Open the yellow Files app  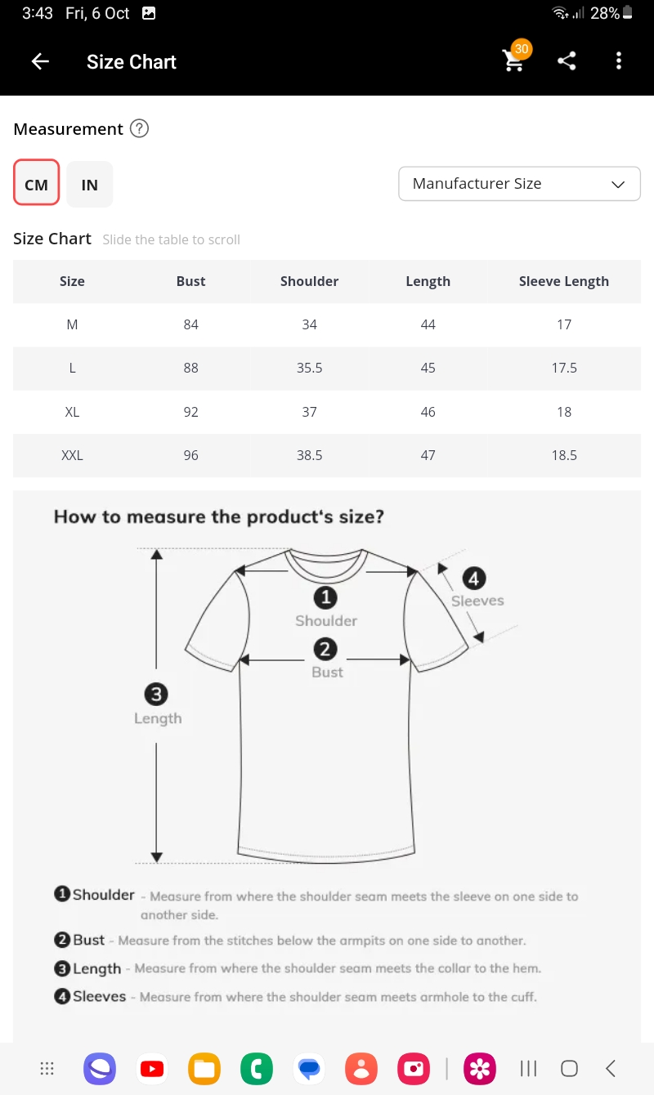[x=204, y=1068]
